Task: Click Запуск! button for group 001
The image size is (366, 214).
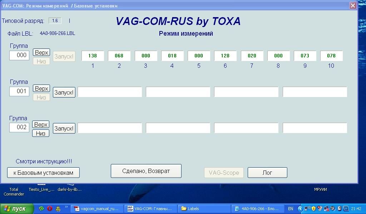Action: [64, 92]
